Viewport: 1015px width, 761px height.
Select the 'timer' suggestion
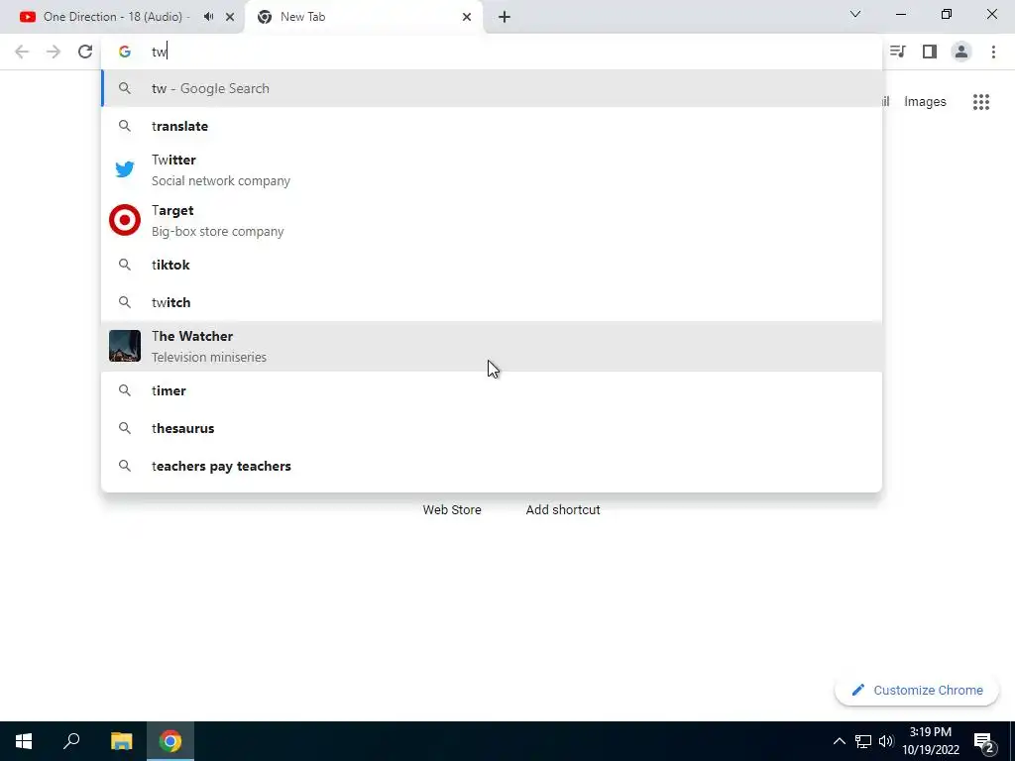492,390
